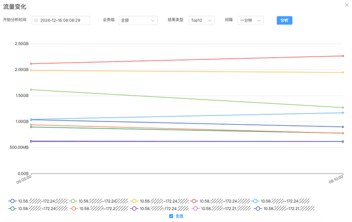
Task: Toggle the pink legend series
Action: (x=221, y=209)
